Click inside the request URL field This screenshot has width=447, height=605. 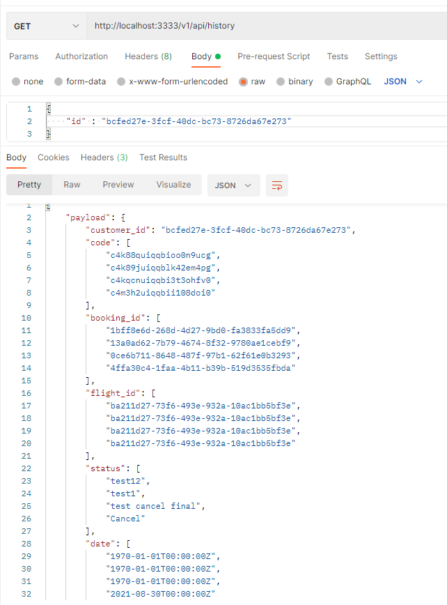click(x=209, y=26)
